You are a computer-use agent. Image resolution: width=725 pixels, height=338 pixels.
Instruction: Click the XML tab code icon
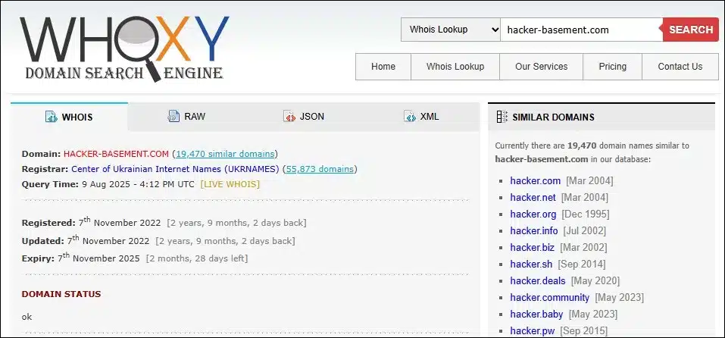[x=410, y=116]
